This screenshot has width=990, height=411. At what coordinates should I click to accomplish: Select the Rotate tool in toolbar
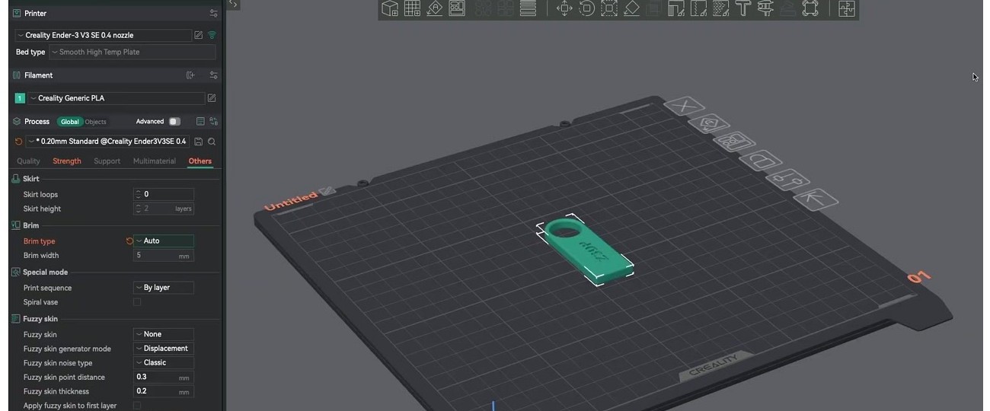click(587, 8)
